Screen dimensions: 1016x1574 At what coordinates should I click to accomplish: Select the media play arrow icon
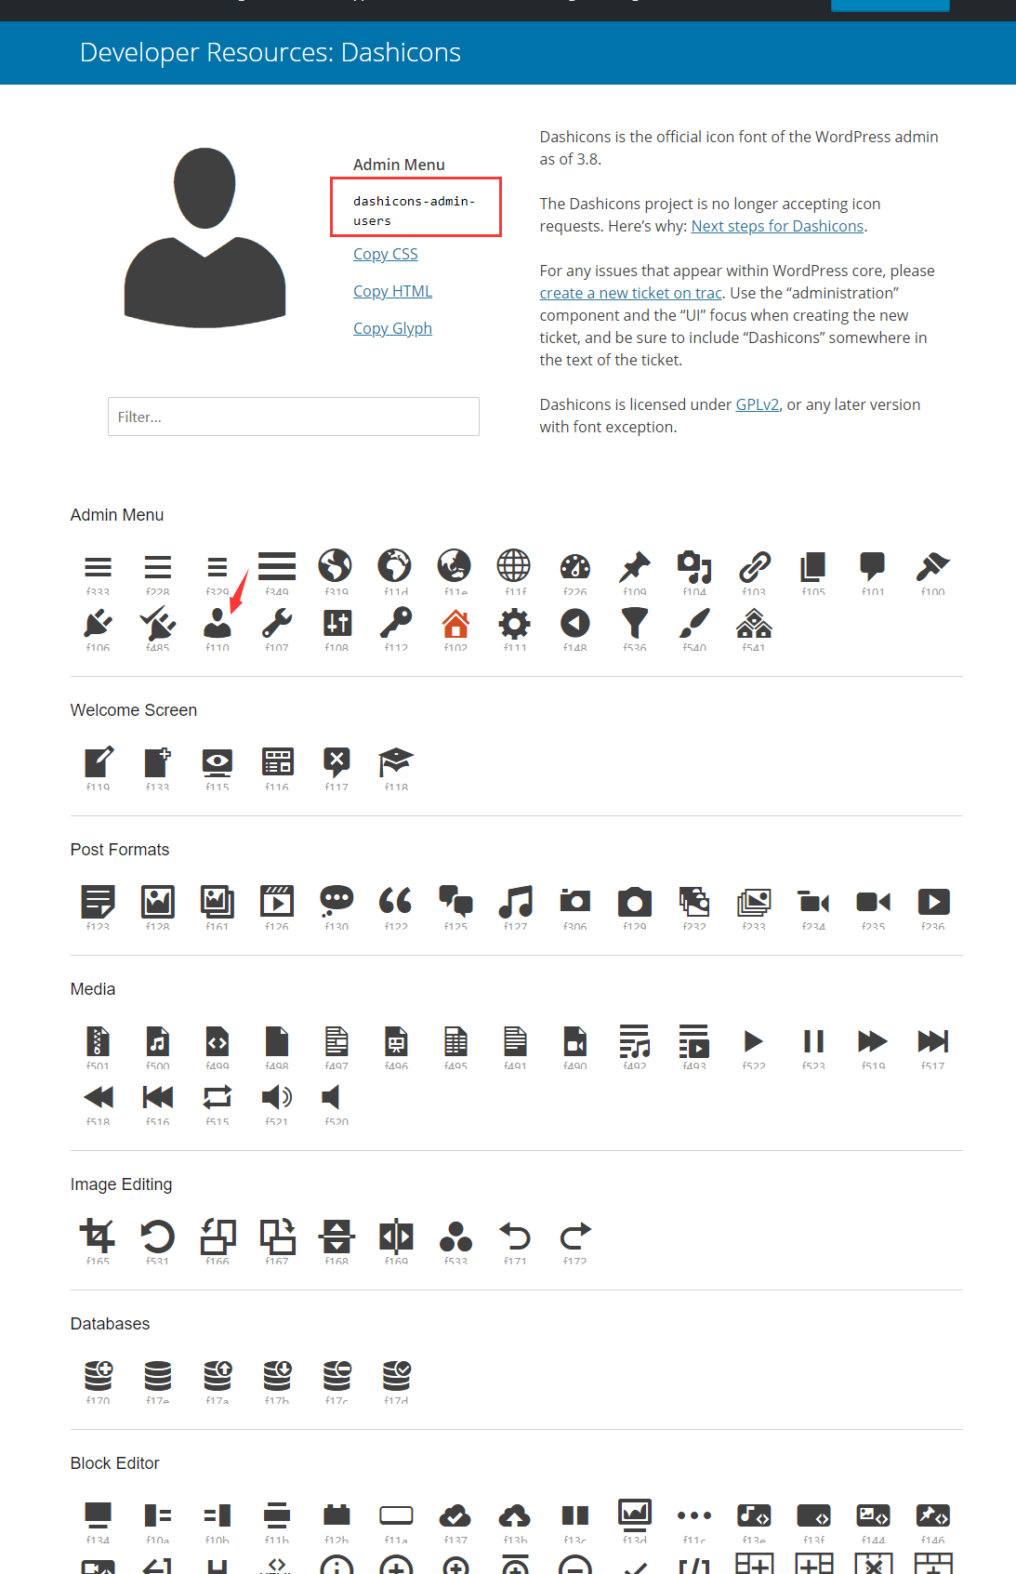(x=754, y=1040)
